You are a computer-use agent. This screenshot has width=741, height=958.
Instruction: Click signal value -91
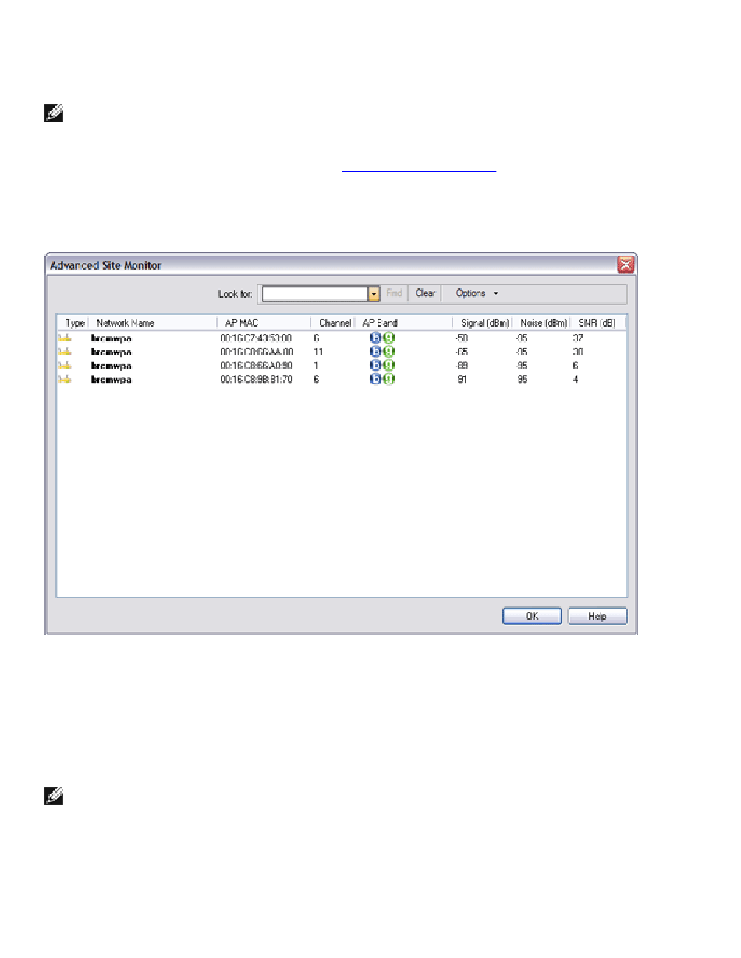461,380
